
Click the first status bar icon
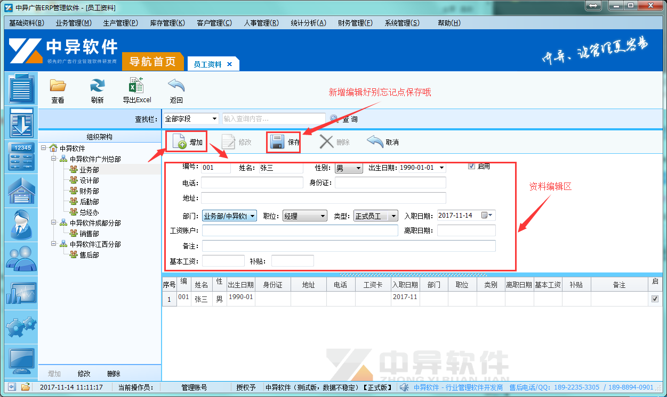tap(11, 387)
